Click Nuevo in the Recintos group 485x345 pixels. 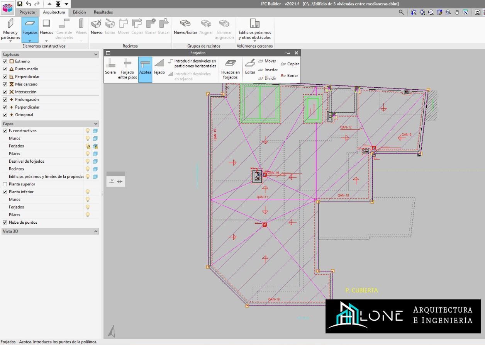pos(97,27)
